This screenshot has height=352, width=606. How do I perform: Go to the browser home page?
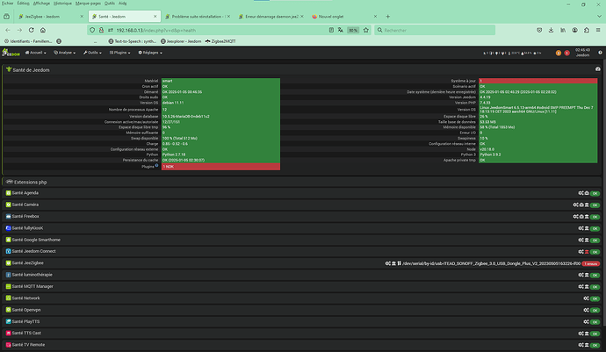[43, 30]
